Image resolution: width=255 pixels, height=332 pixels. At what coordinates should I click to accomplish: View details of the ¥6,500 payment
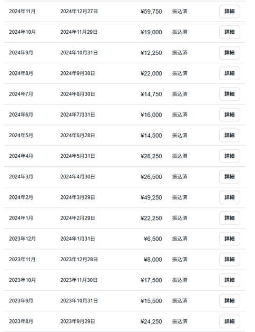point(229,239)
